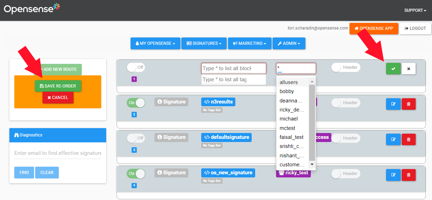Click the Diagnostics panel header

pos(58,135)
